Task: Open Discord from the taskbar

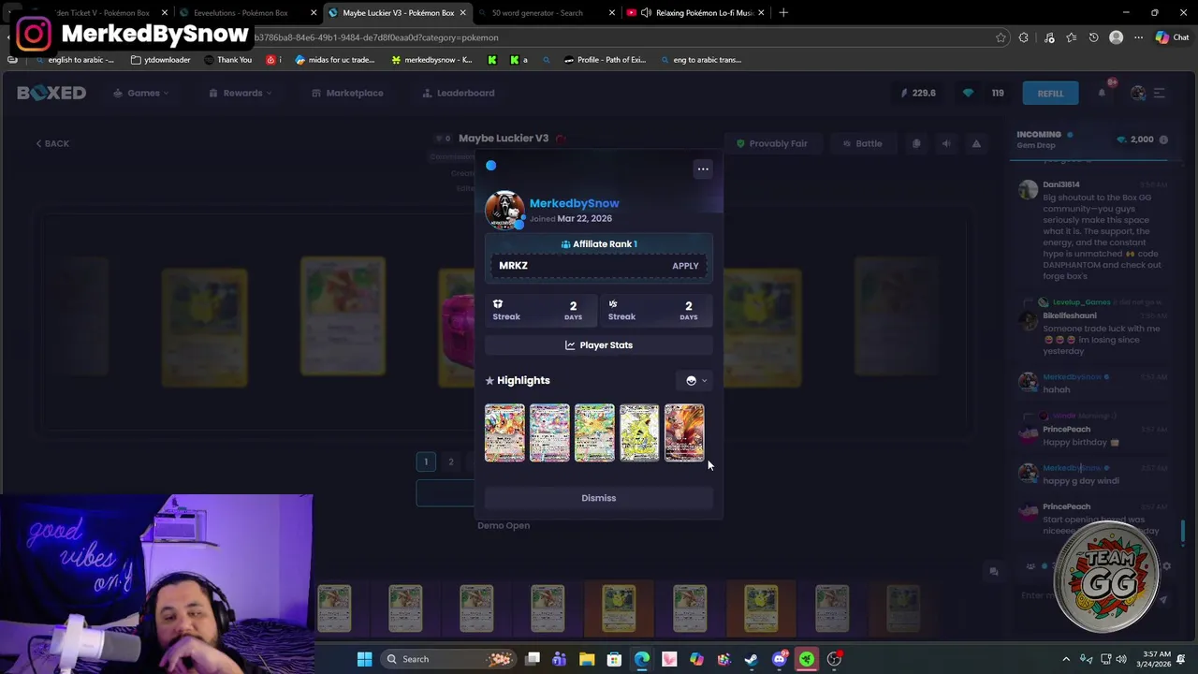Action: click(x=779, y=659)
